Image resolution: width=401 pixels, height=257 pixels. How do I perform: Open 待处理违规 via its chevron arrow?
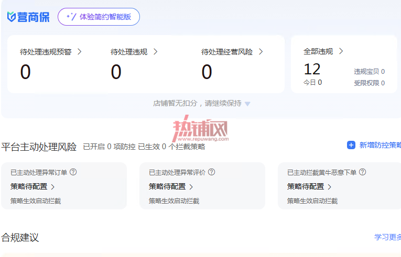point(156,52)
